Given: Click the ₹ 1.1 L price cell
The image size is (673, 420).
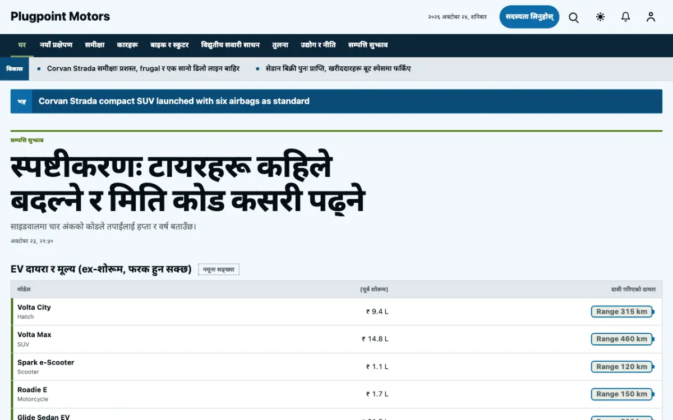Looking at the screenshot, I should tap(377, 367).
